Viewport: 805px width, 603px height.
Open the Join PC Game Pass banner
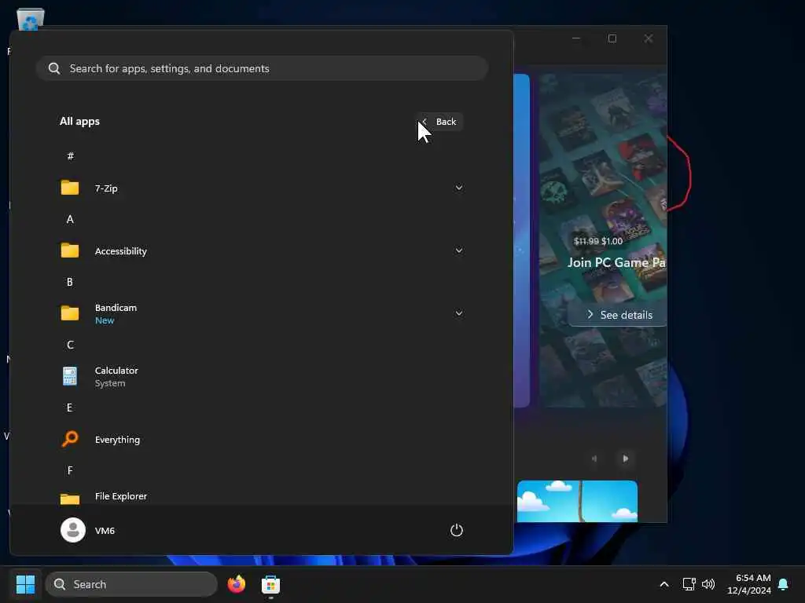[603, 240]
